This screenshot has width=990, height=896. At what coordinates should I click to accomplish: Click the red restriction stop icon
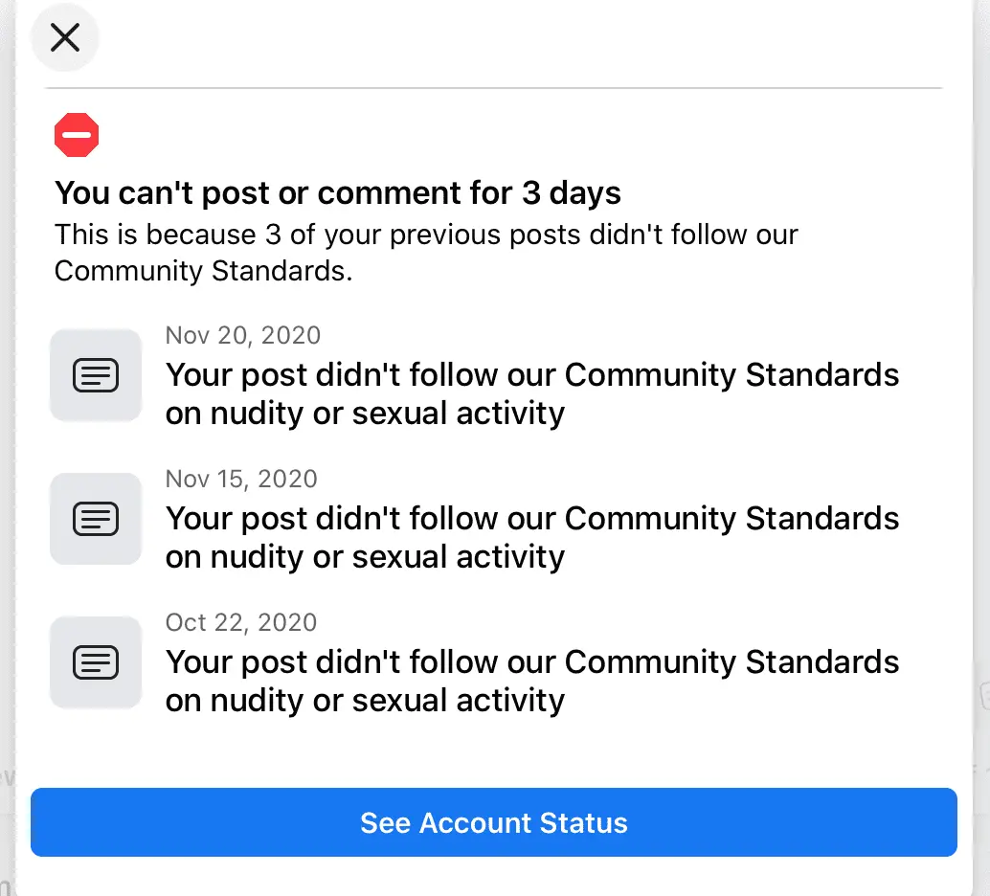(77, 136)
